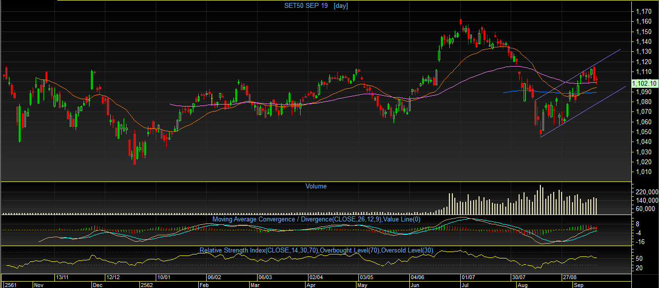Select the MACD axis value -4

639,233
